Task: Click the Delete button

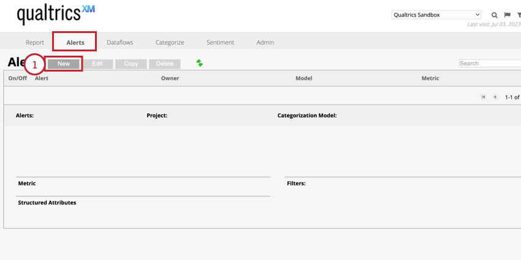Action: click(x=164, y=64)
